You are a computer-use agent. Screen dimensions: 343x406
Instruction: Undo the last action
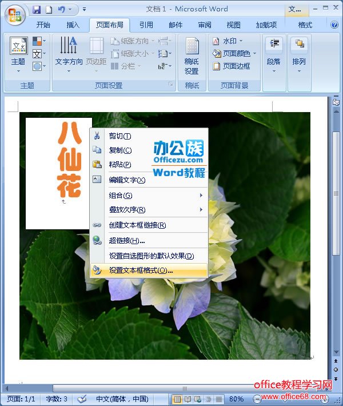click(61, 10)
